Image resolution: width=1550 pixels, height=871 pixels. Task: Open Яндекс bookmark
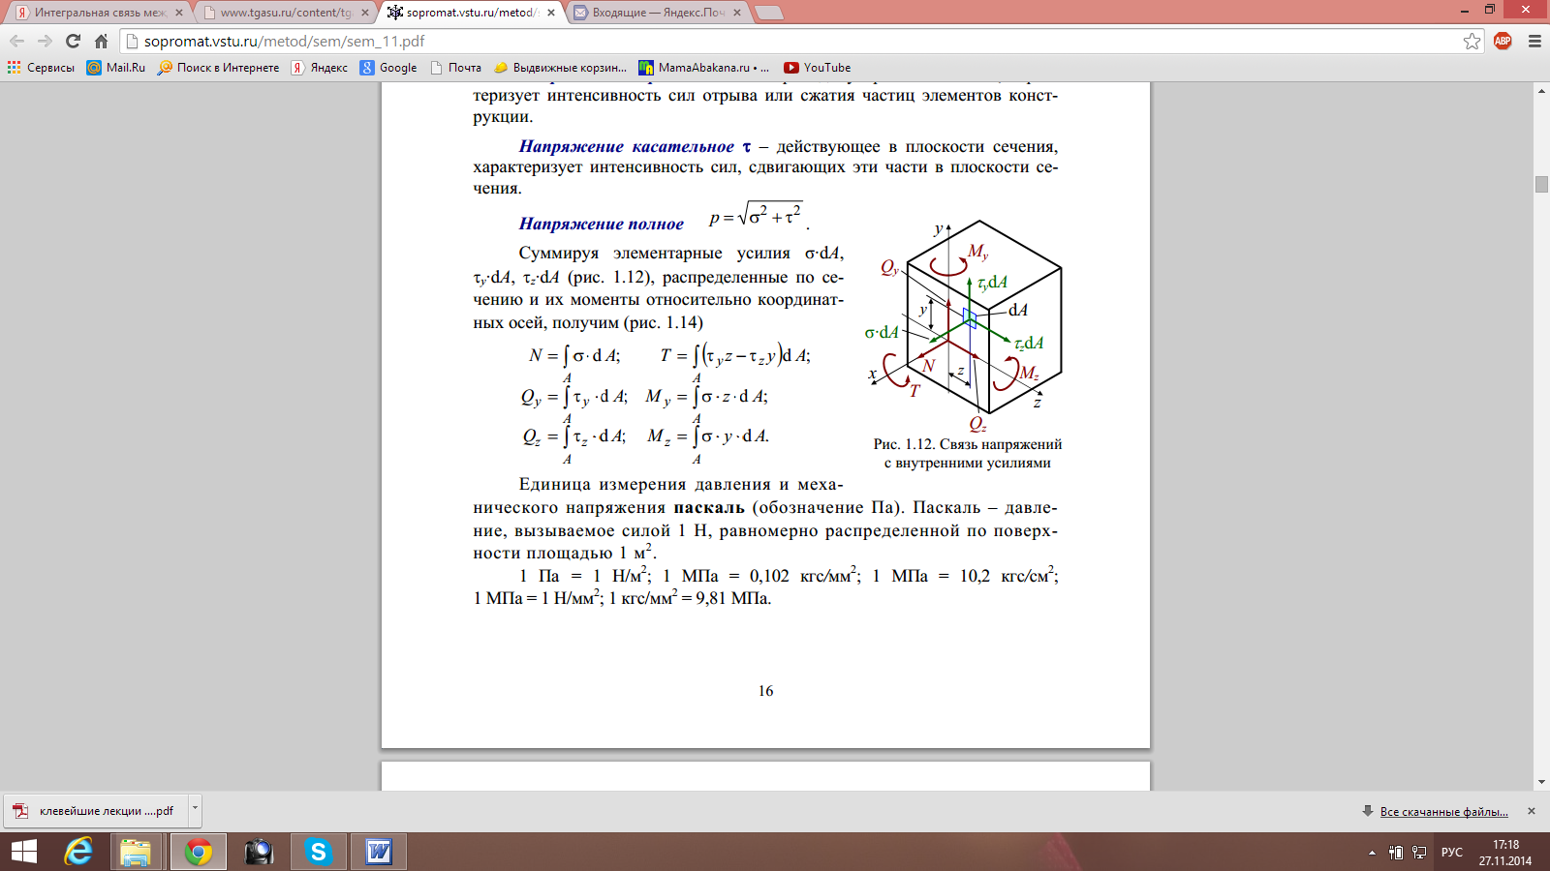coord(320,68)
